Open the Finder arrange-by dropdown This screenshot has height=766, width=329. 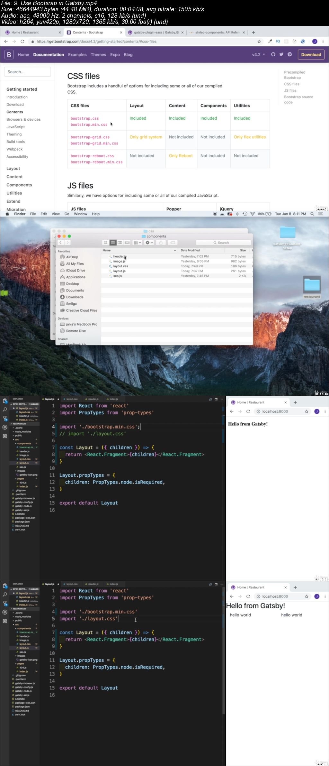pyautogui.click(x=137, y=243)
